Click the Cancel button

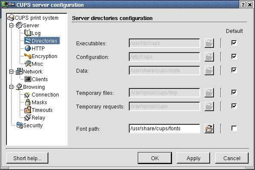tap(232, 158)
